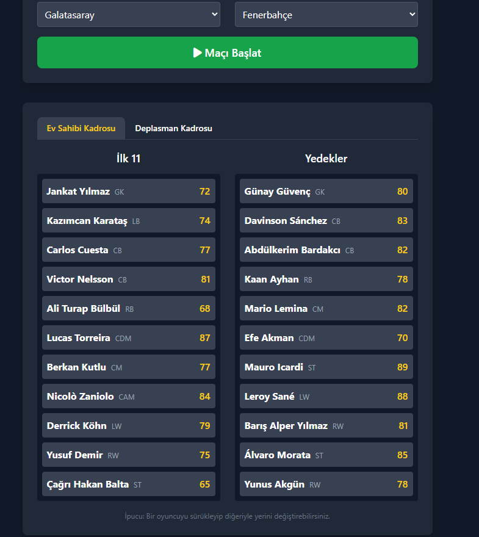This screenshot has width=479, height=537.
Task: Switch to Deplasman Kadrosu tab
Action: (173, 128)
